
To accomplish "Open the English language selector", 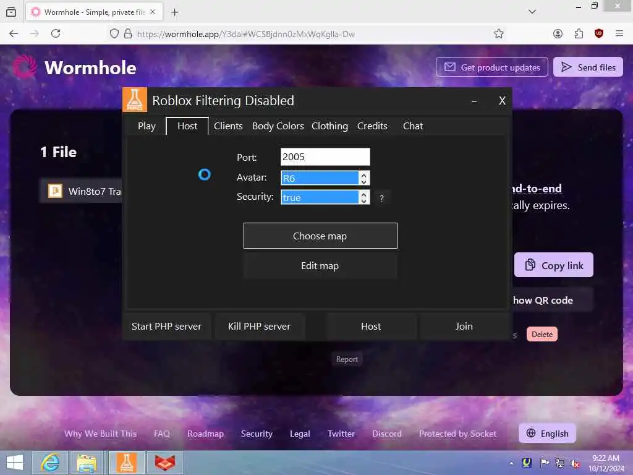I will tap(547, 434).
